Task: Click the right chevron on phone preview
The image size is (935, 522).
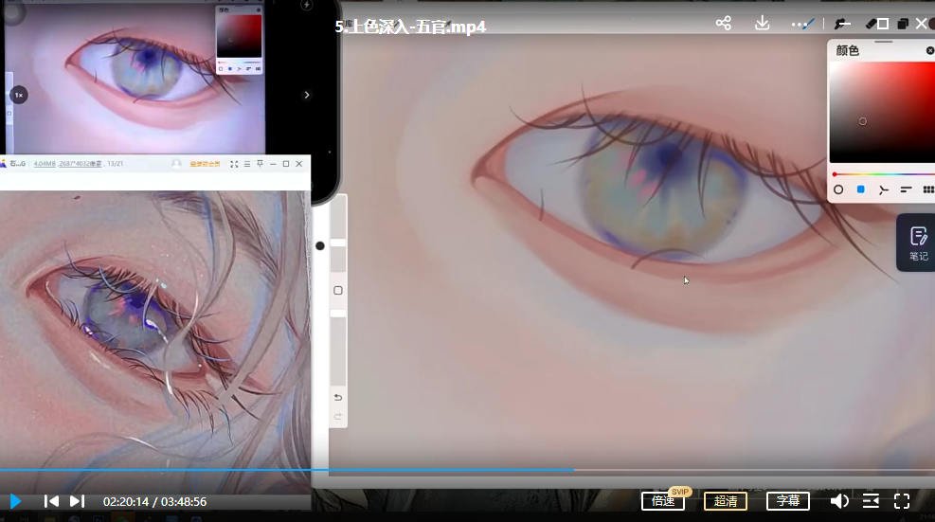Action: pyautogui.click(x=307, y=95)
